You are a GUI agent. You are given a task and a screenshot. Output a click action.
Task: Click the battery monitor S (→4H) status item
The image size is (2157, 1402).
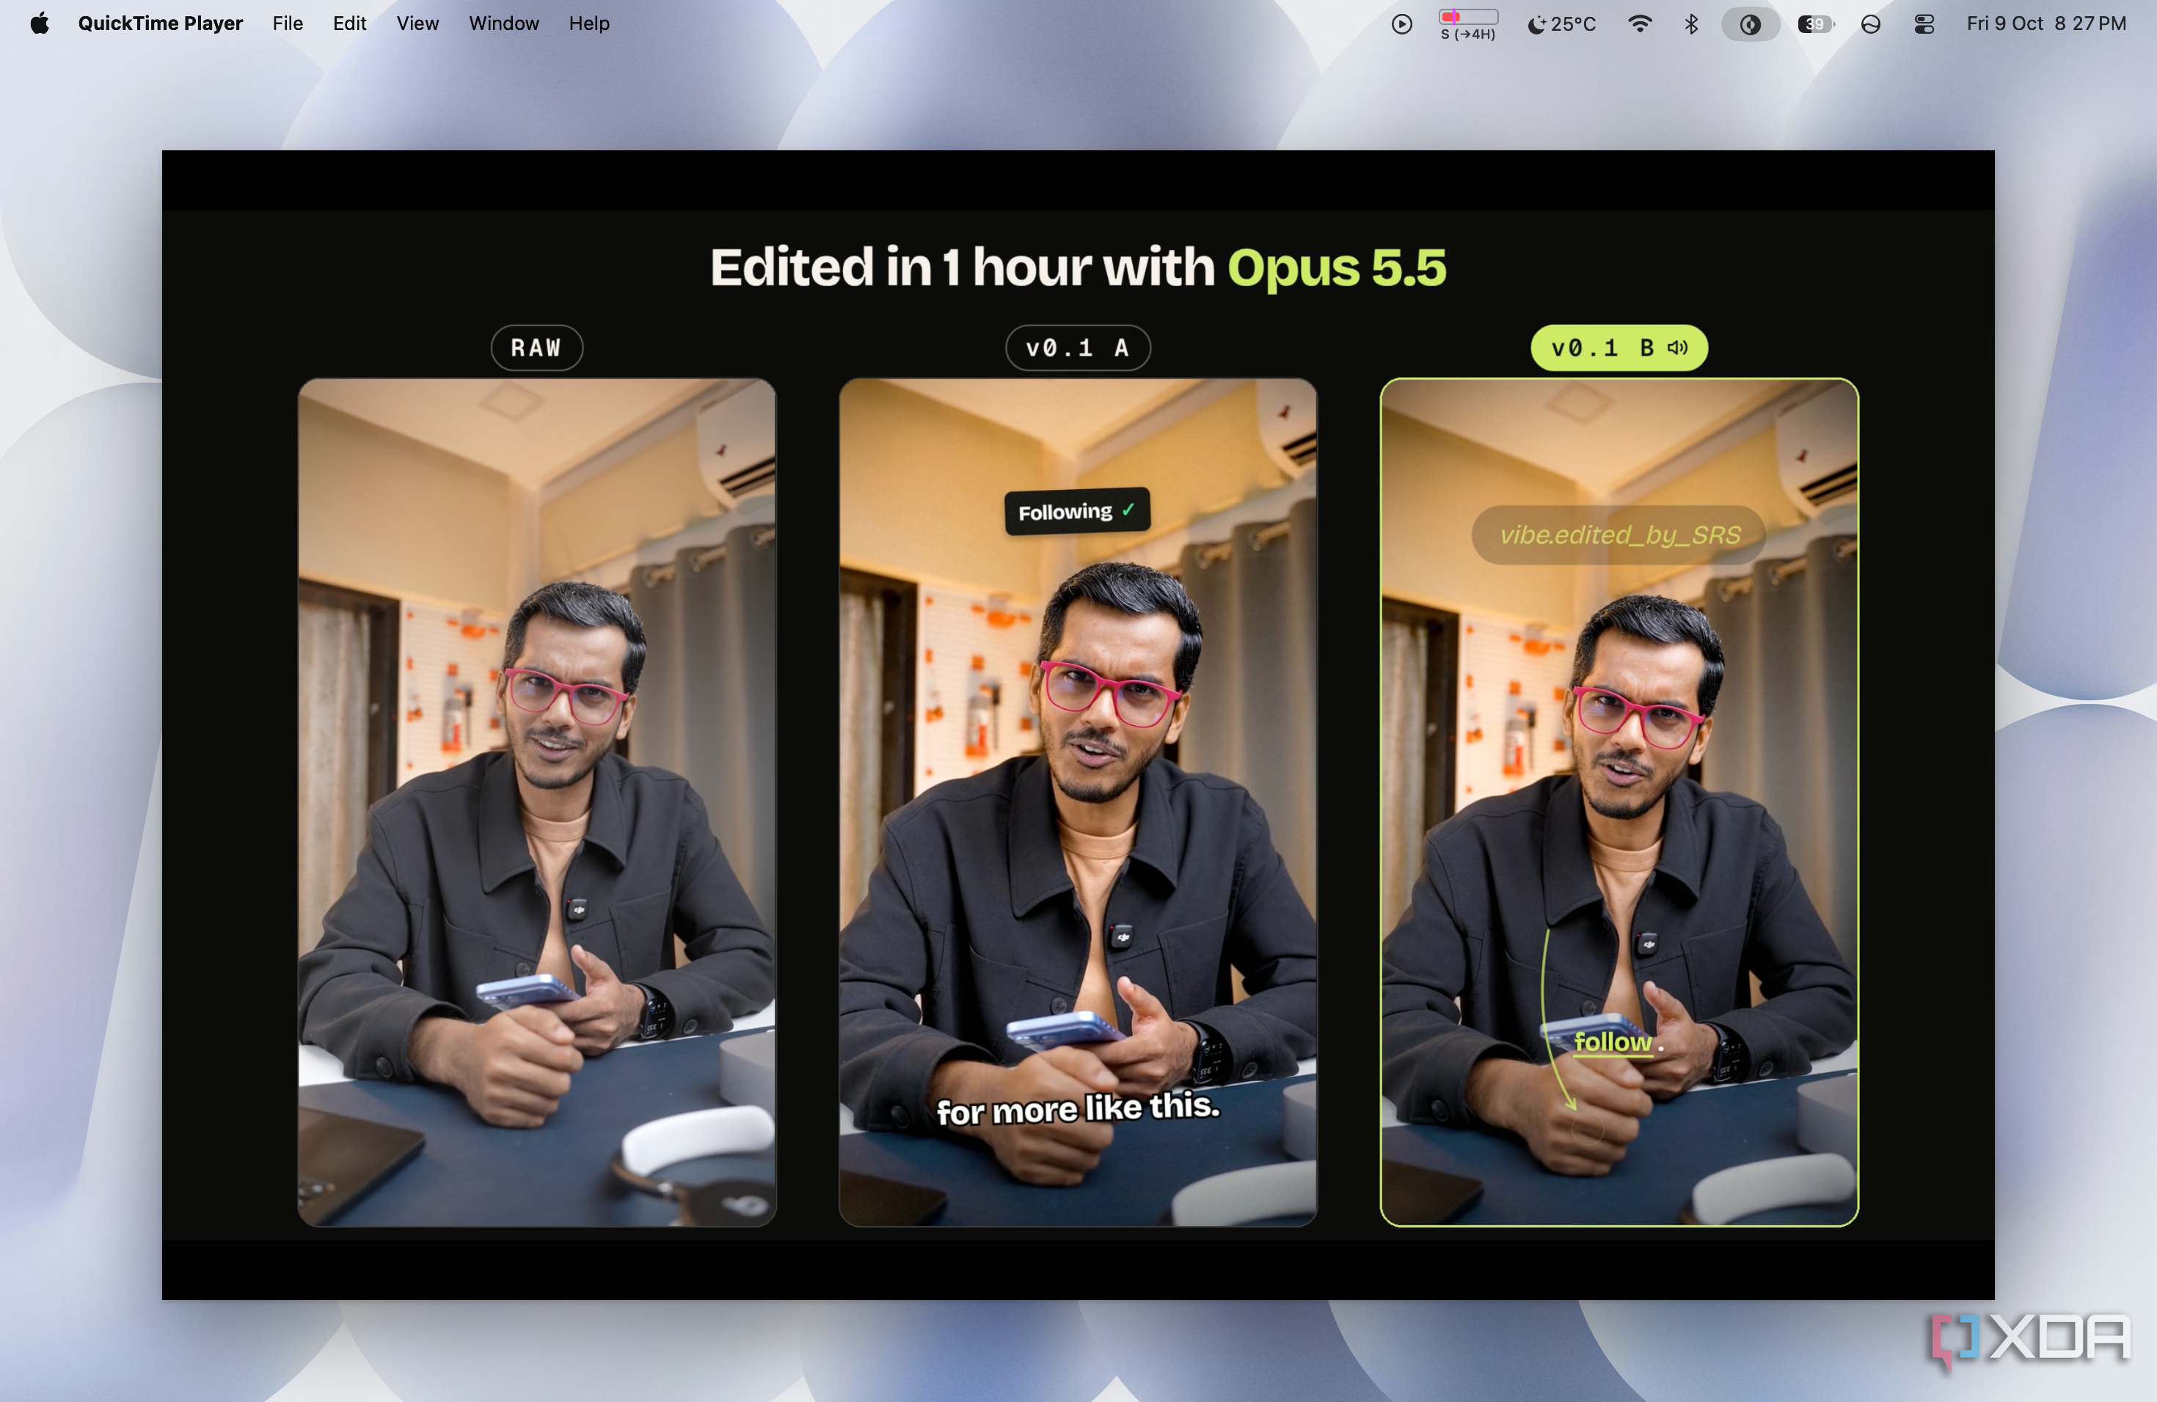tap(1468, 24)
